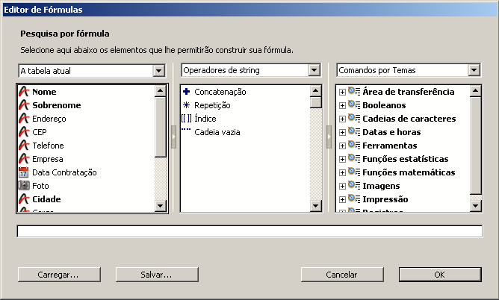Click the camera icon beside Foto field
The height and width of the screenshot is (300, 499).
24,186
